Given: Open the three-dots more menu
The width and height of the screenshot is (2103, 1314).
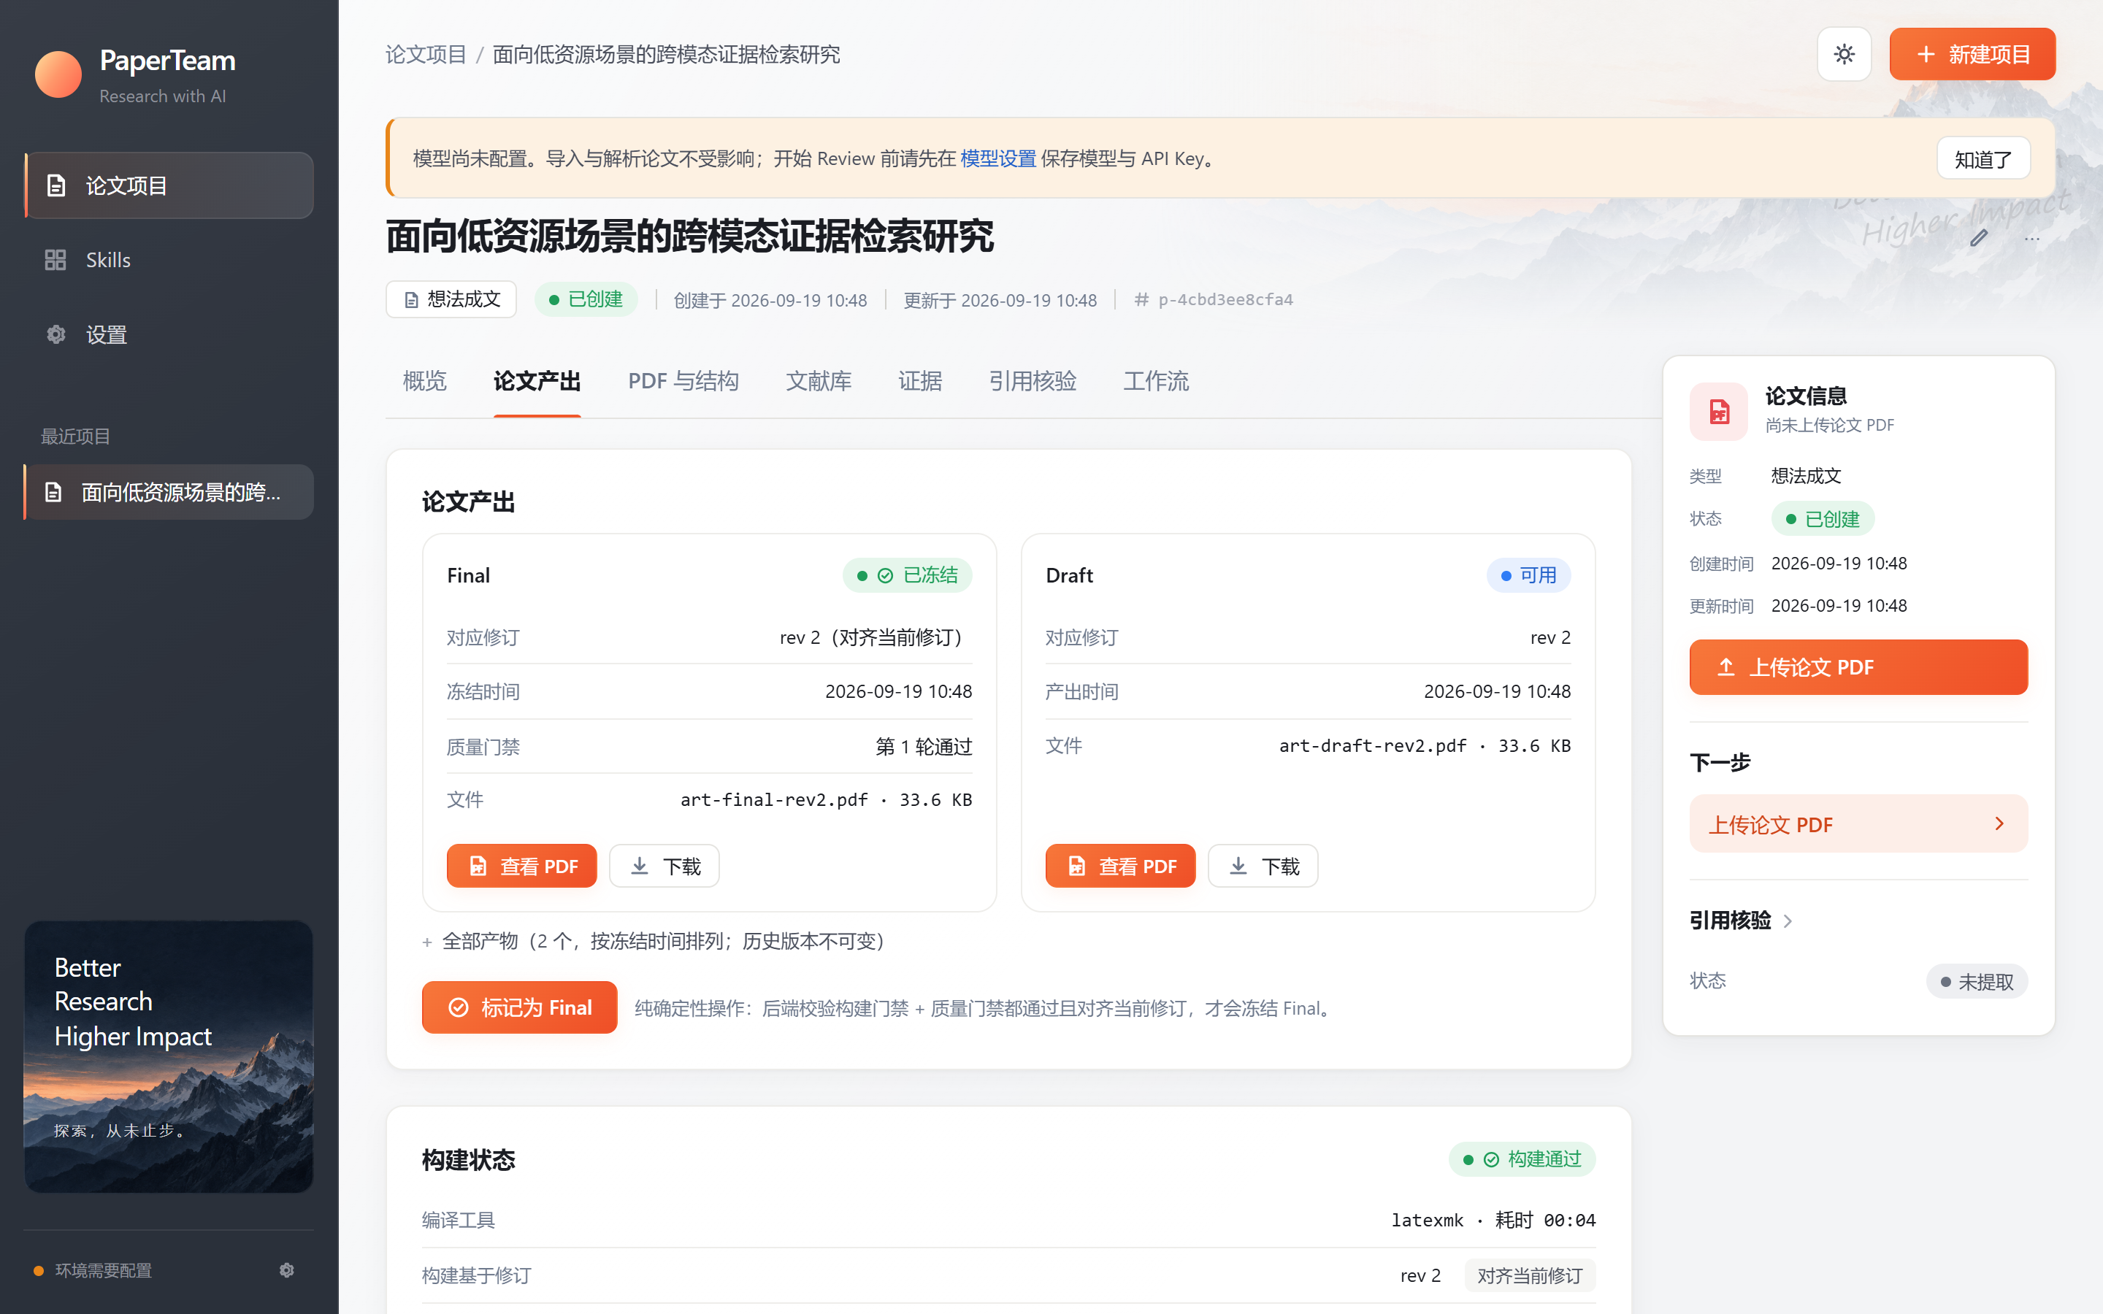Looking at the screenshot, I should [2031, 237].
